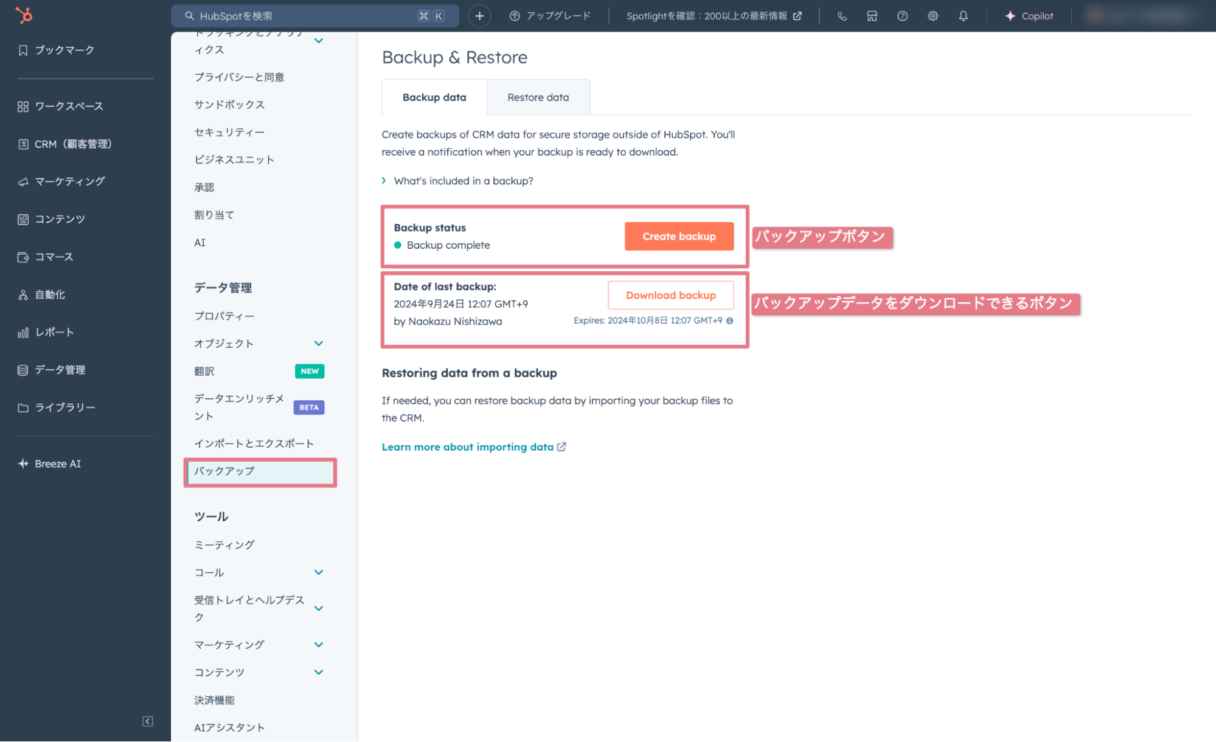
Task: Click the Create backup button
Action: pos(679,237)
